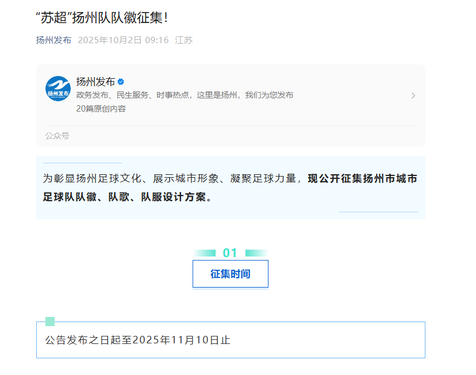Click the blue verified badge beside 扬州发布
This screenshot has width=476, height=375.
click(121, 82)
